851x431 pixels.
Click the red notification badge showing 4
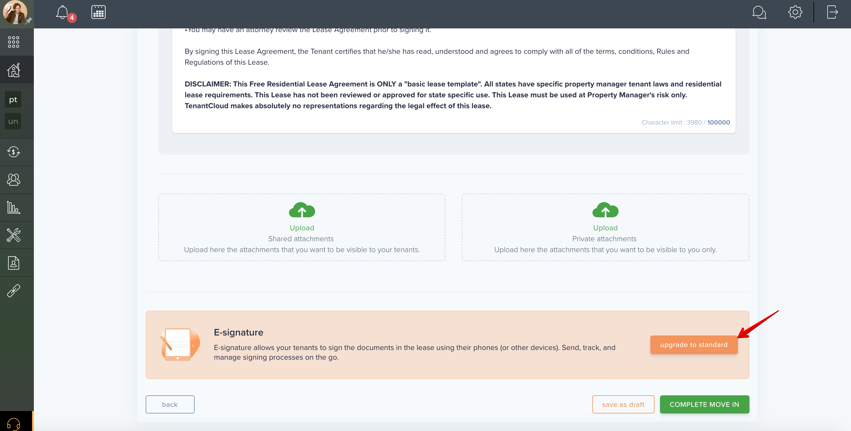[x=72, y=18]
